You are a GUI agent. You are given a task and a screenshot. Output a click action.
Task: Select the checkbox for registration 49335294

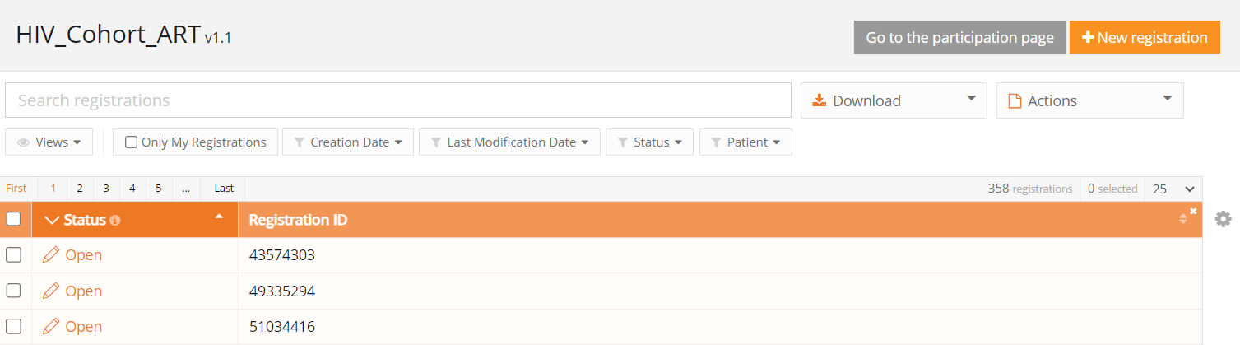[14, 291]
